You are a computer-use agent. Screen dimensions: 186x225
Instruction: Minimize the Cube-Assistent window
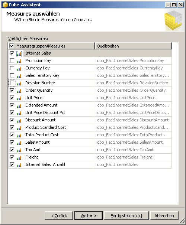(168, 5)
